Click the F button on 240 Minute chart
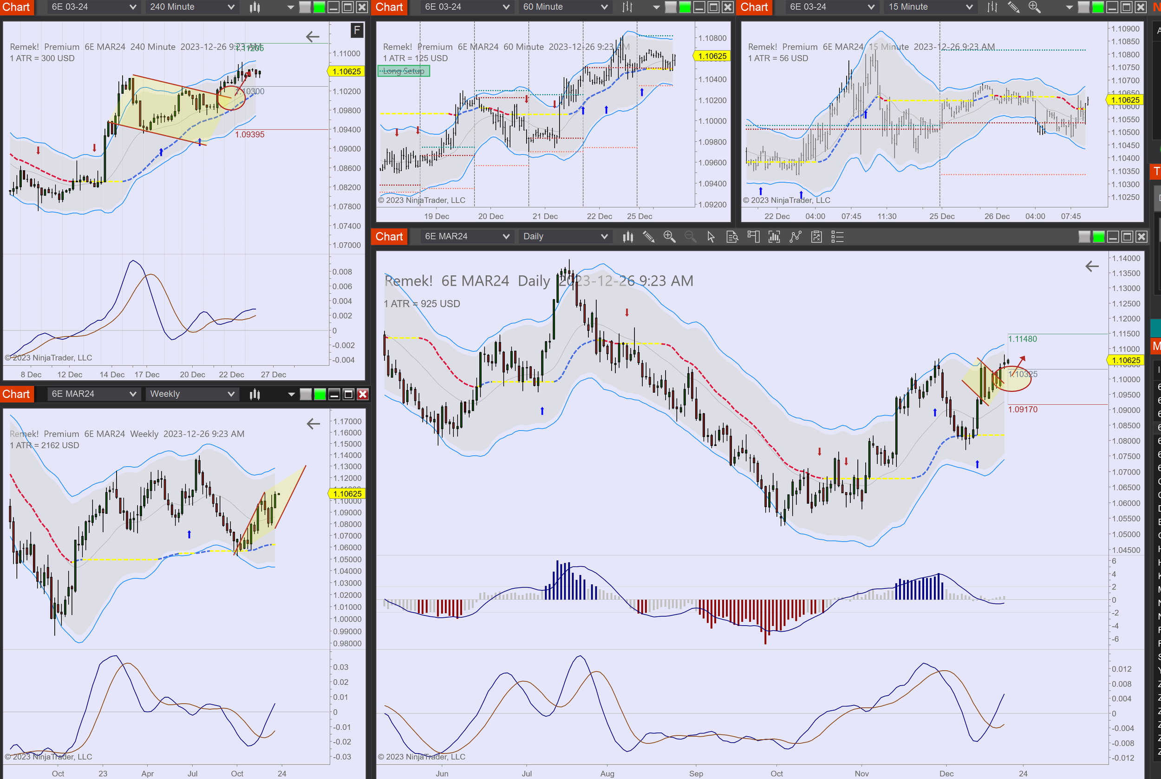 point(356,31)
